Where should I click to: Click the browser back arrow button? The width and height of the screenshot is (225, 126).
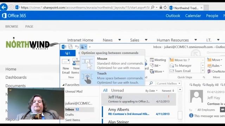coord(4,7)
